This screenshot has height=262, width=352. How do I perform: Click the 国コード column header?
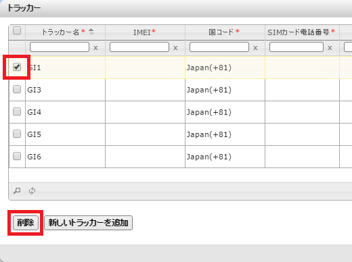coord(225,32)
